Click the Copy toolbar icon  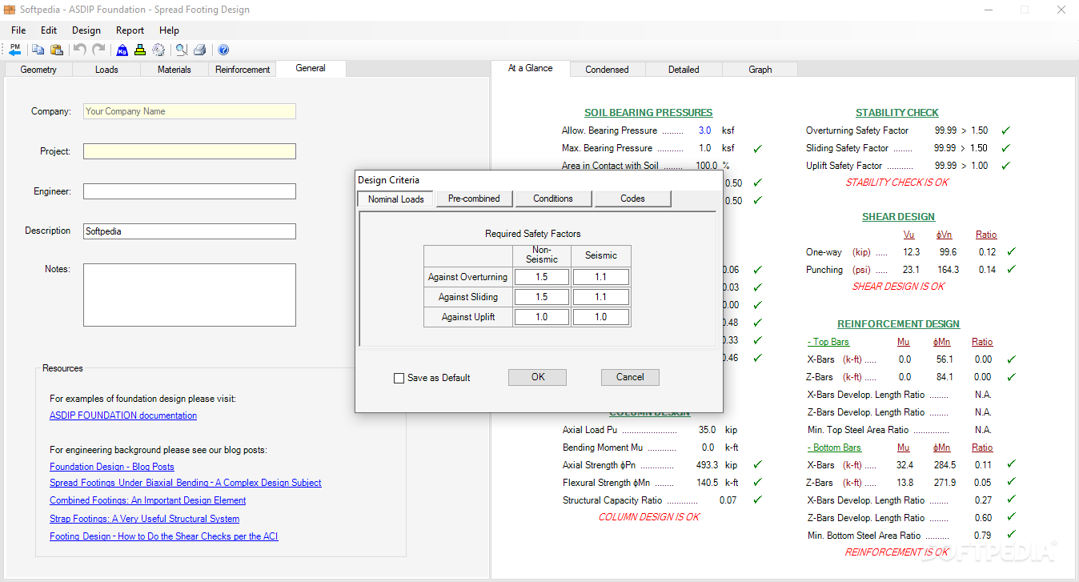click(x=38, y=50)
